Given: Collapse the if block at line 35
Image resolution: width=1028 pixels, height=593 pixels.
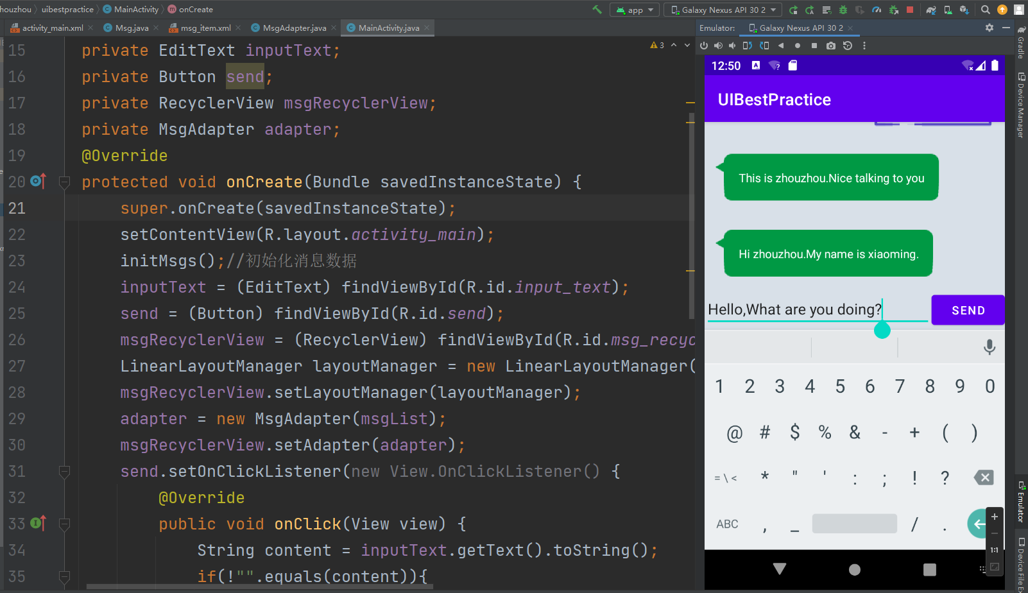Looking at the screenshot, I should [64, 577].
